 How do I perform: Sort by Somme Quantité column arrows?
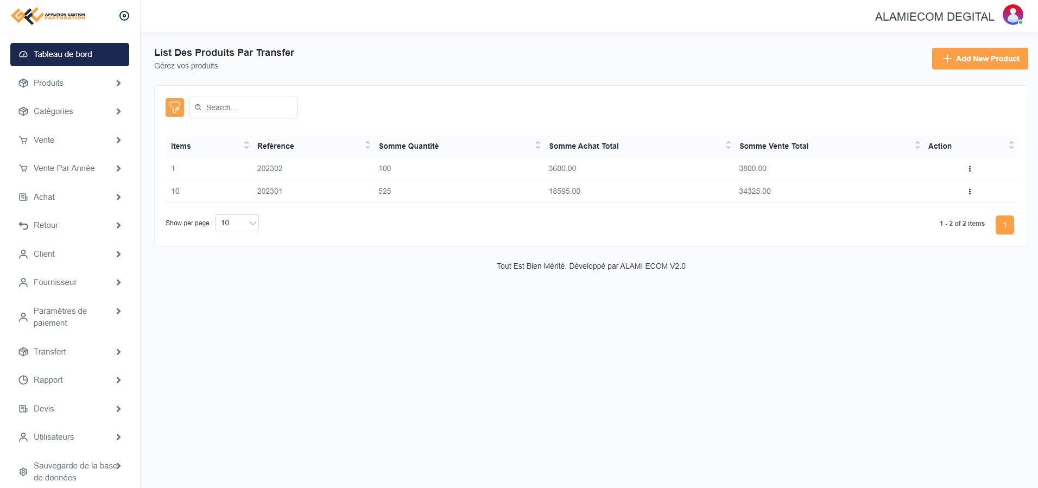coord(537,145)
